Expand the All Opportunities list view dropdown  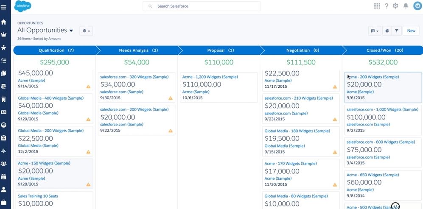71,31
